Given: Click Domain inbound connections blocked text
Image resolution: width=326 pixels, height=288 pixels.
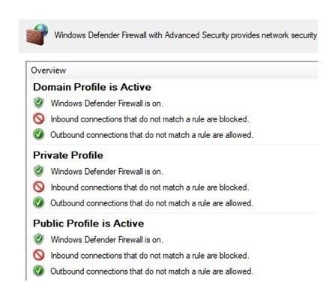Looking at the screenshot, I should tap(150, 119).
